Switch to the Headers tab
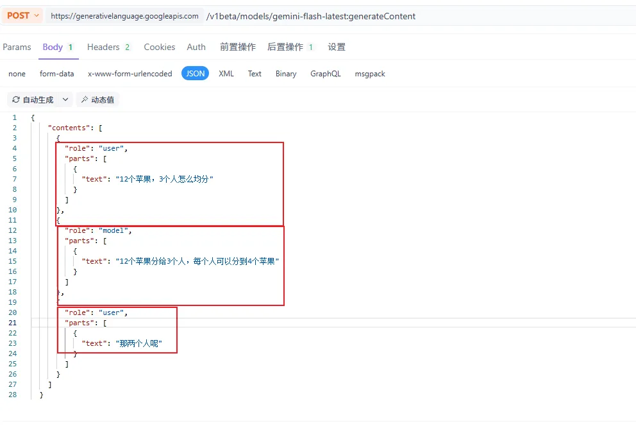The width and height of the screenshot is (636, 426). [x=103, y=47]
